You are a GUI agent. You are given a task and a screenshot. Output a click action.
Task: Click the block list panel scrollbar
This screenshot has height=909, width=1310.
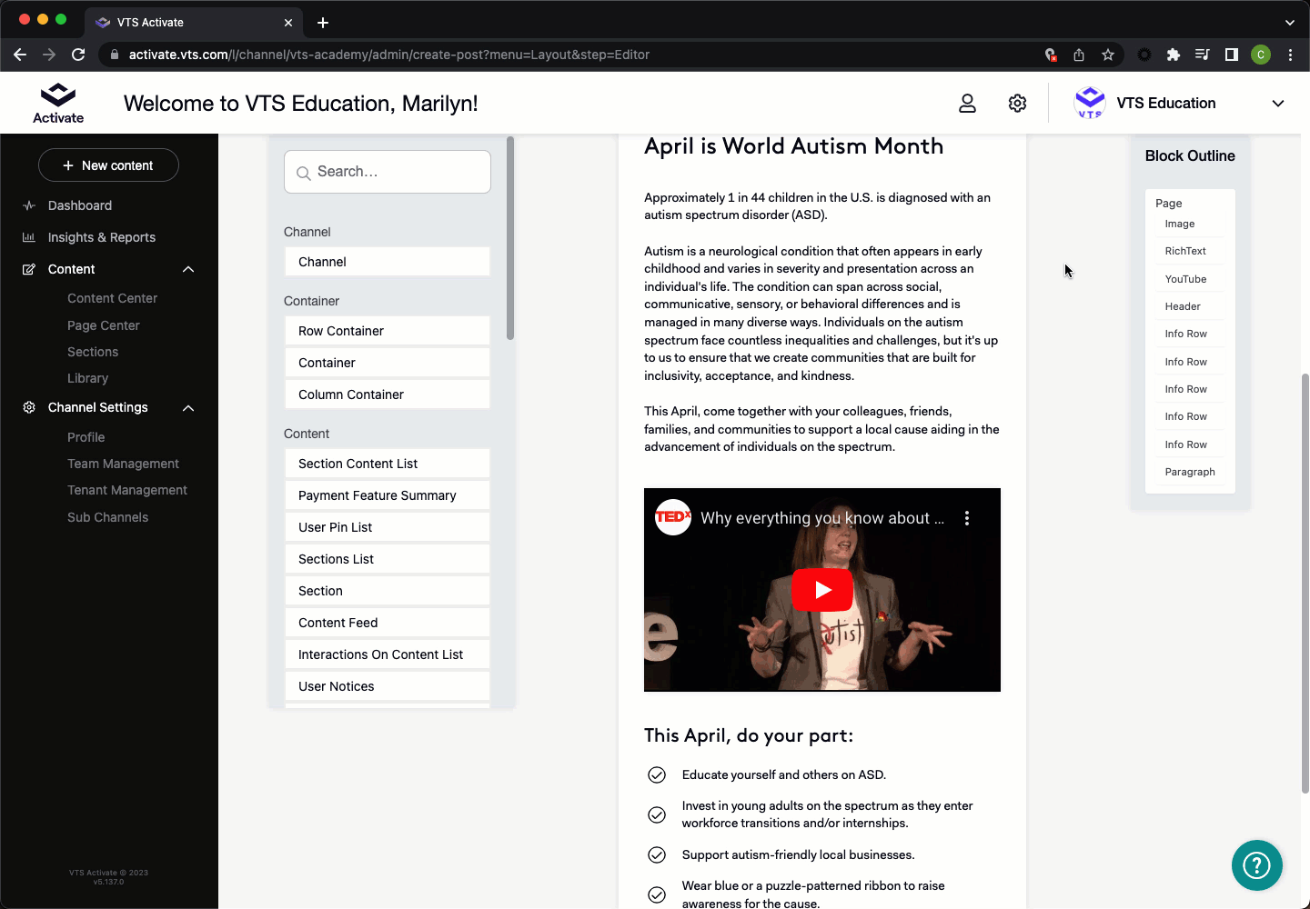[x=510, y=238]
